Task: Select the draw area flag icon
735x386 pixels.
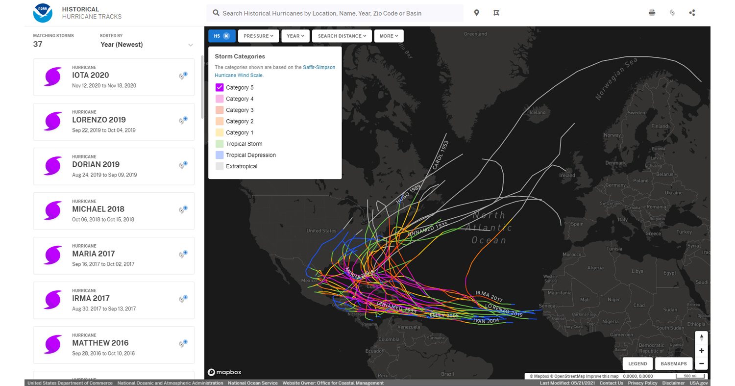Action: pyautogui.click(x=496, y=13)
